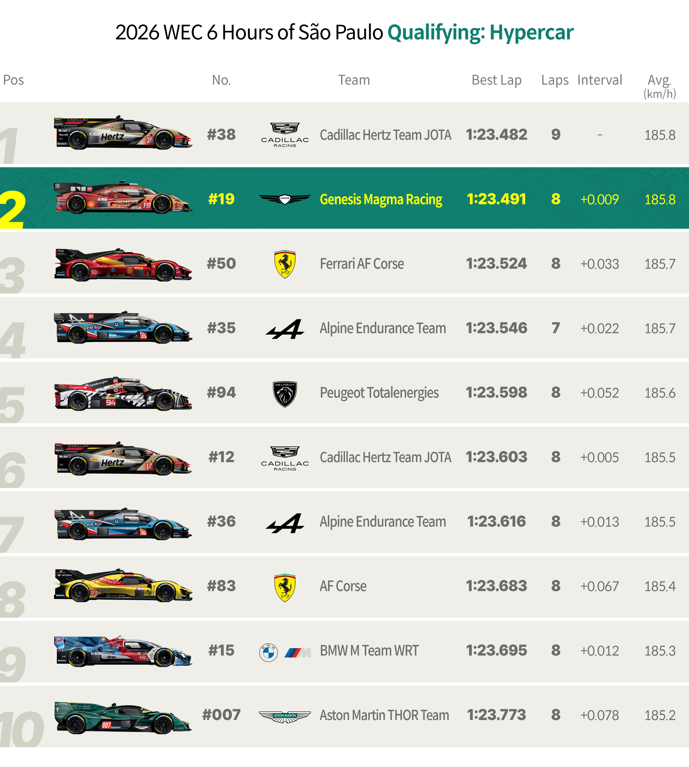Click the average speed 185.3
Screen dimensions: 689x767
(660, 651)
